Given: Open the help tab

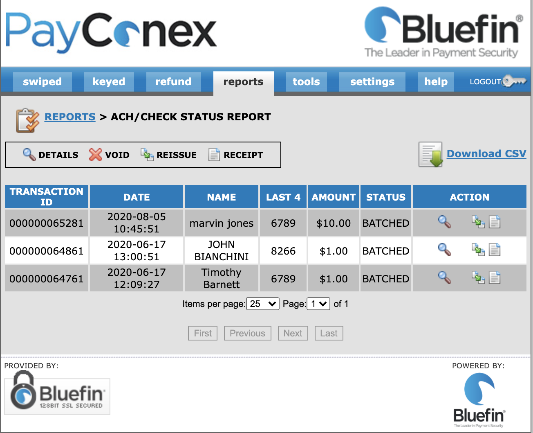Looking at the screenshot, I should click(x=436, y=82).
